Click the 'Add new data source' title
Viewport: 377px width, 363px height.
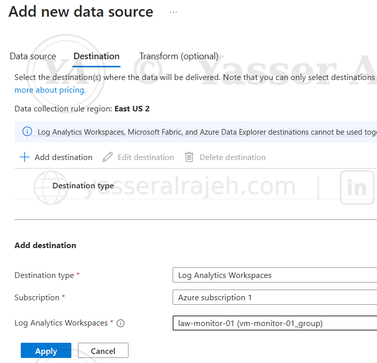click(x=81, y=12)
